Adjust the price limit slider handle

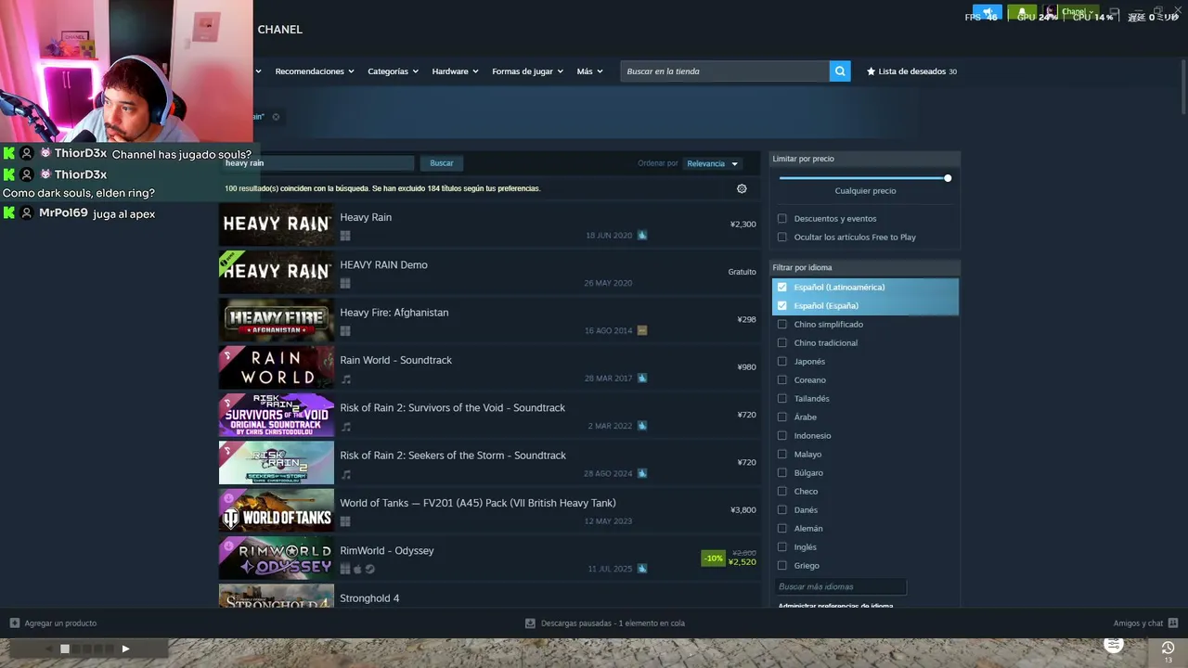(x=948, y=178)
